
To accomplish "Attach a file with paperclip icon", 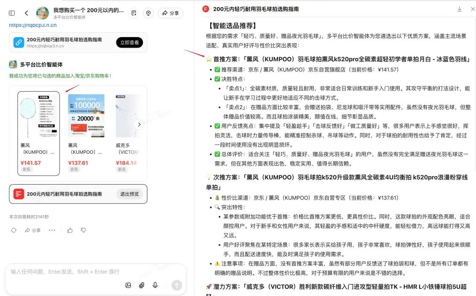I will point(142,285).
